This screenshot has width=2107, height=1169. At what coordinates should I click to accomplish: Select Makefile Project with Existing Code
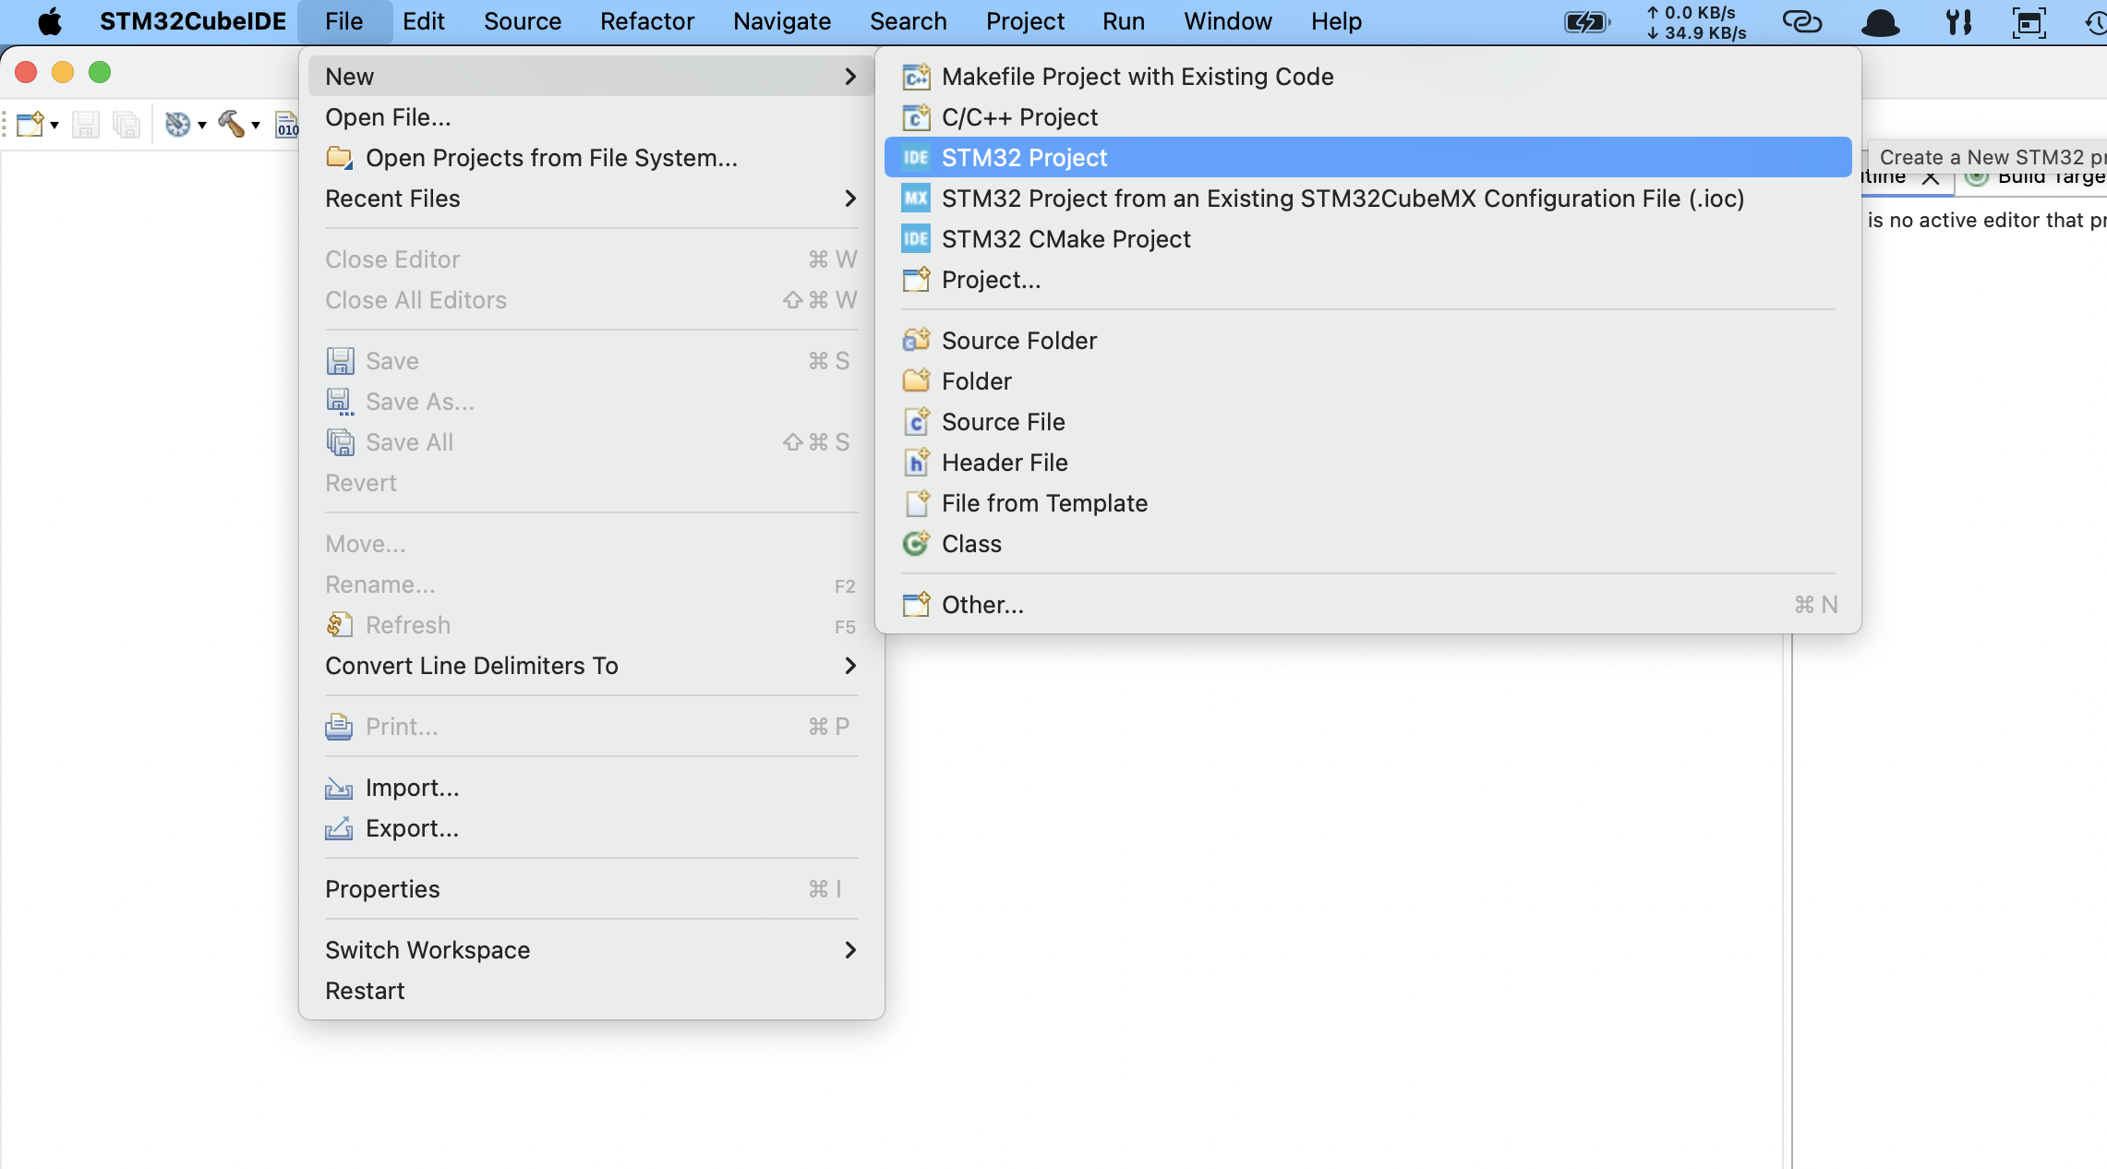(x=1137, y=77)
